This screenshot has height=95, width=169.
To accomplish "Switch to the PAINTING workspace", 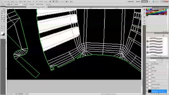I will (x=144, y=2).
